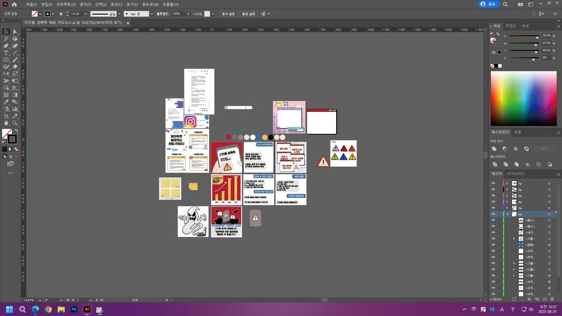Image resolution: width=562 pixels, height=316 pixels.
Task: Open the search magnifier in top bar
Action: click(x=505, y=4)
